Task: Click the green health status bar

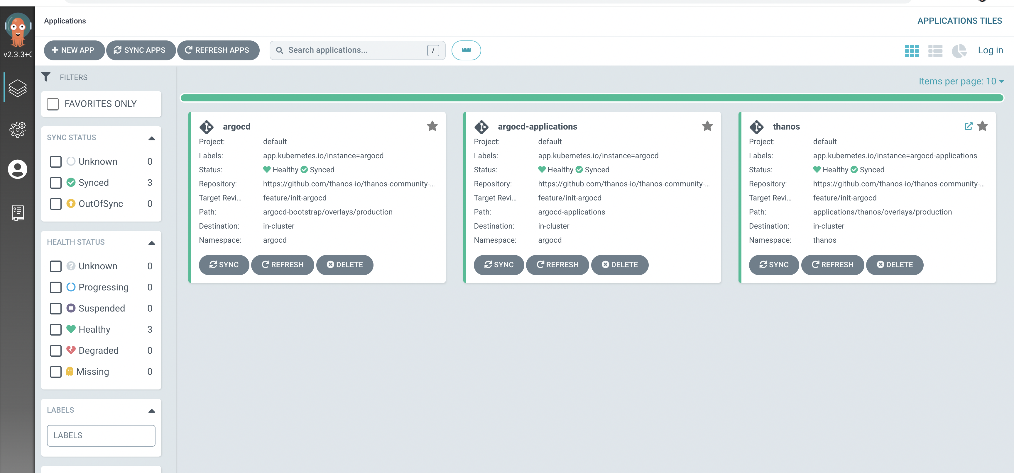Action: coord(591,98)
